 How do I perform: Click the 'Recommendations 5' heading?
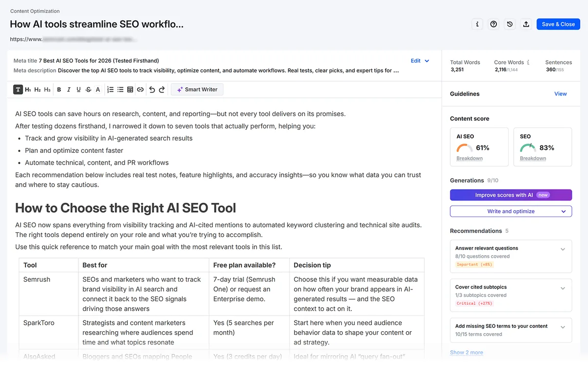click(x=479, y=231)
